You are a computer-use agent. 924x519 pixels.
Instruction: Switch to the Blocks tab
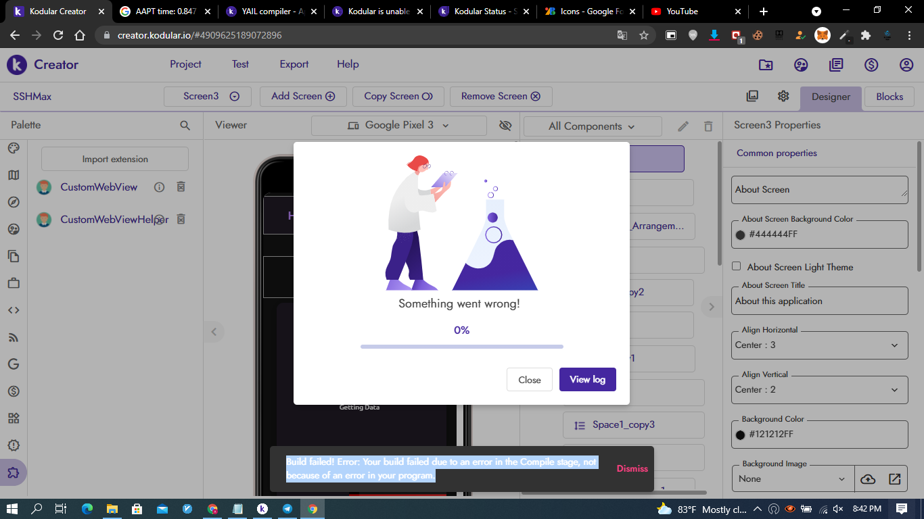click(889, 97)
